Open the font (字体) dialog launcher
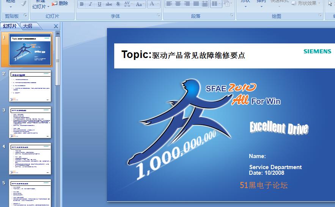335x207 pixels. (159, 15)
